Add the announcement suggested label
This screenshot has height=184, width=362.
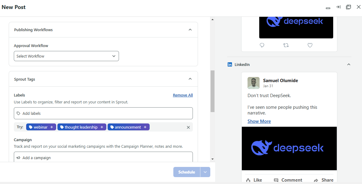129,127
